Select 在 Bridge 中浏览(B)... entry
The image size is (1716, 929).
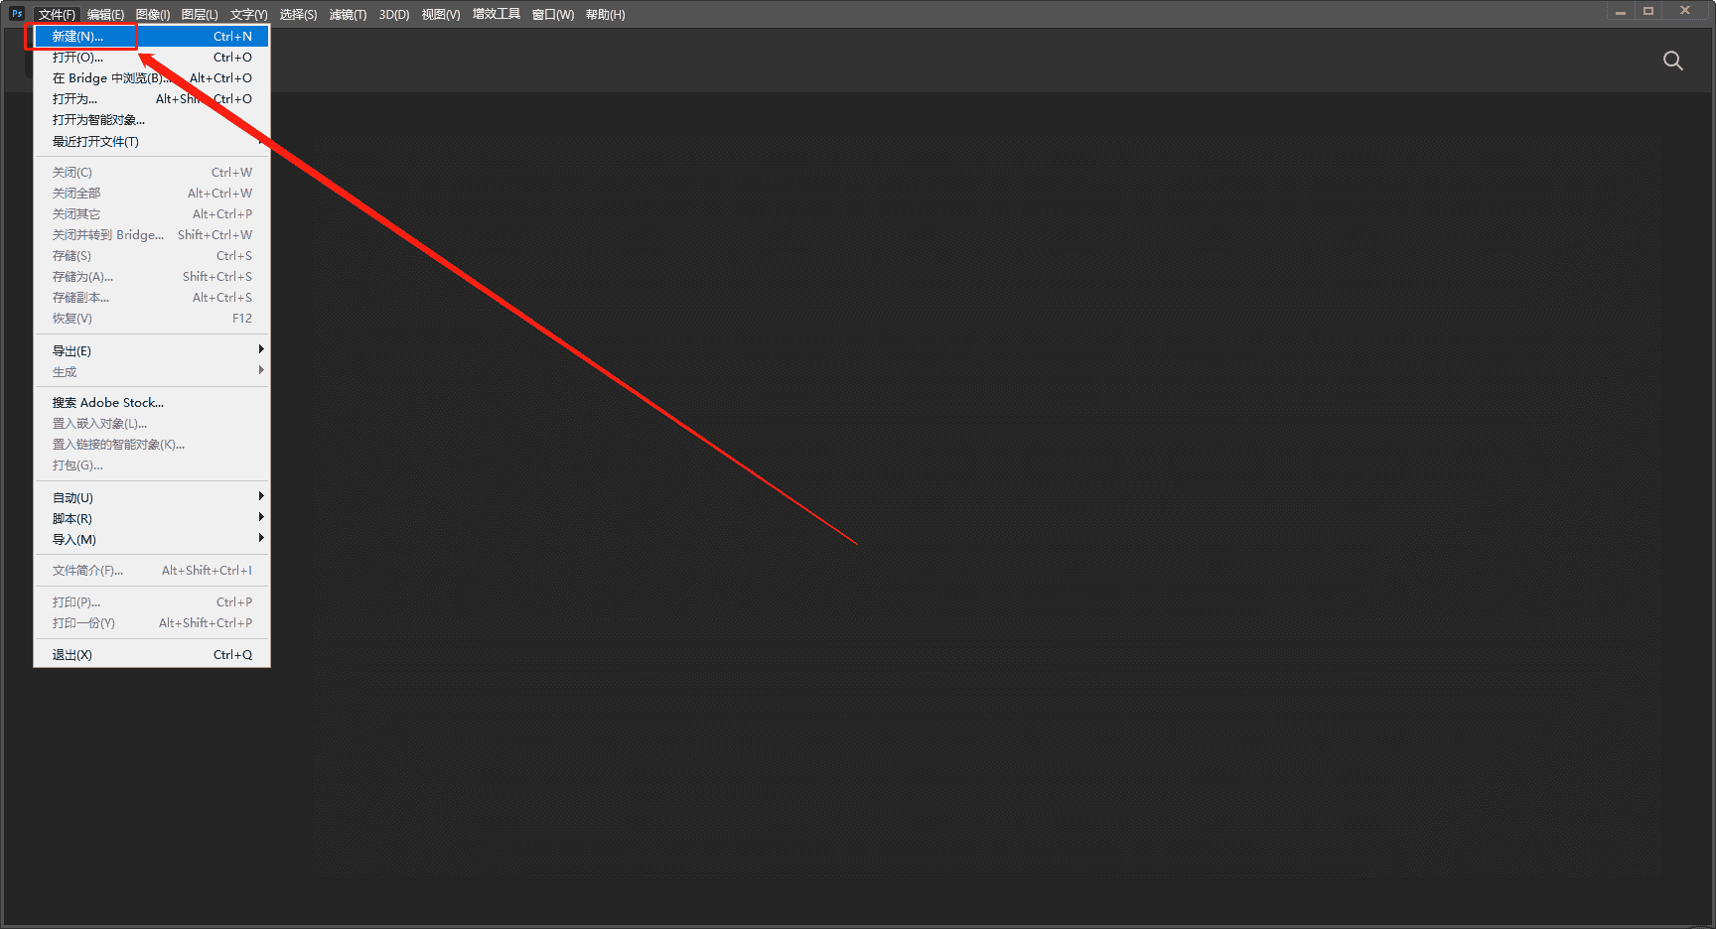tap(152, 77)
